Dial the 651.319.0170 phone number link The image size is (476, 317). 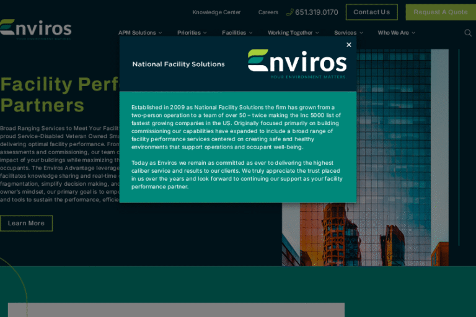(317, 12)
